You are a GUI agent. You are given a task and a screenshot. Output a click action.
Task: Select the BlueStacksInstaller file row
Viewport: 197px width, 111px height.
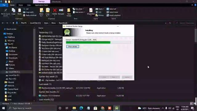click(81, 88)
